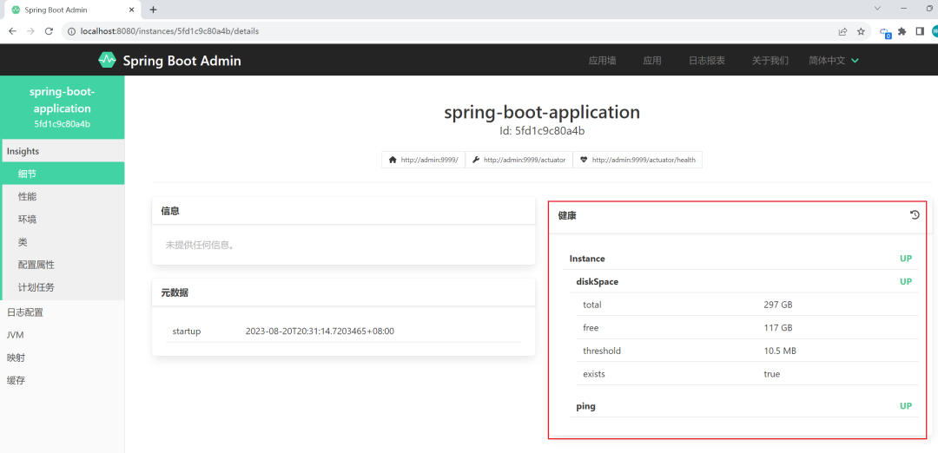This screenshot has width=938, height=453.
Task: Click the Spring Boot Admin brand title
Action: [x=182, y=61]
